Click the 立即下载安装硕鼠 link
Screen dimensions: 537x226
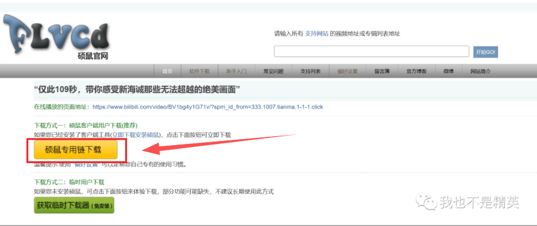point(136,135)
